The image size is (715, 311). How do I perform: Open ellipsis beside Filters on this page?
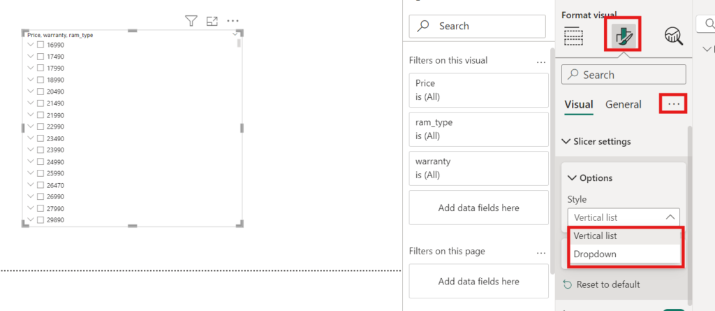pyautogui.click(x=541, y=253)
